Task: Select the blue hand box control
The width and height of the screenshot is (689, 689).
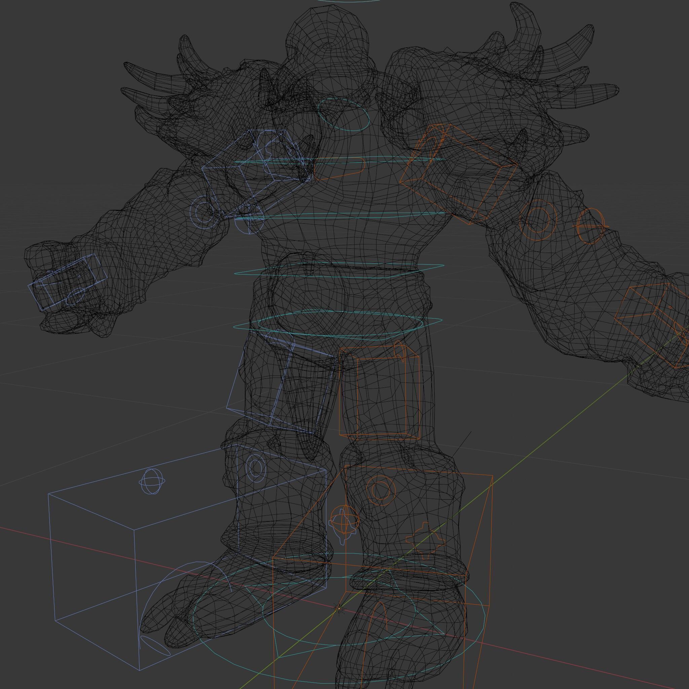Action: (68, 282)
